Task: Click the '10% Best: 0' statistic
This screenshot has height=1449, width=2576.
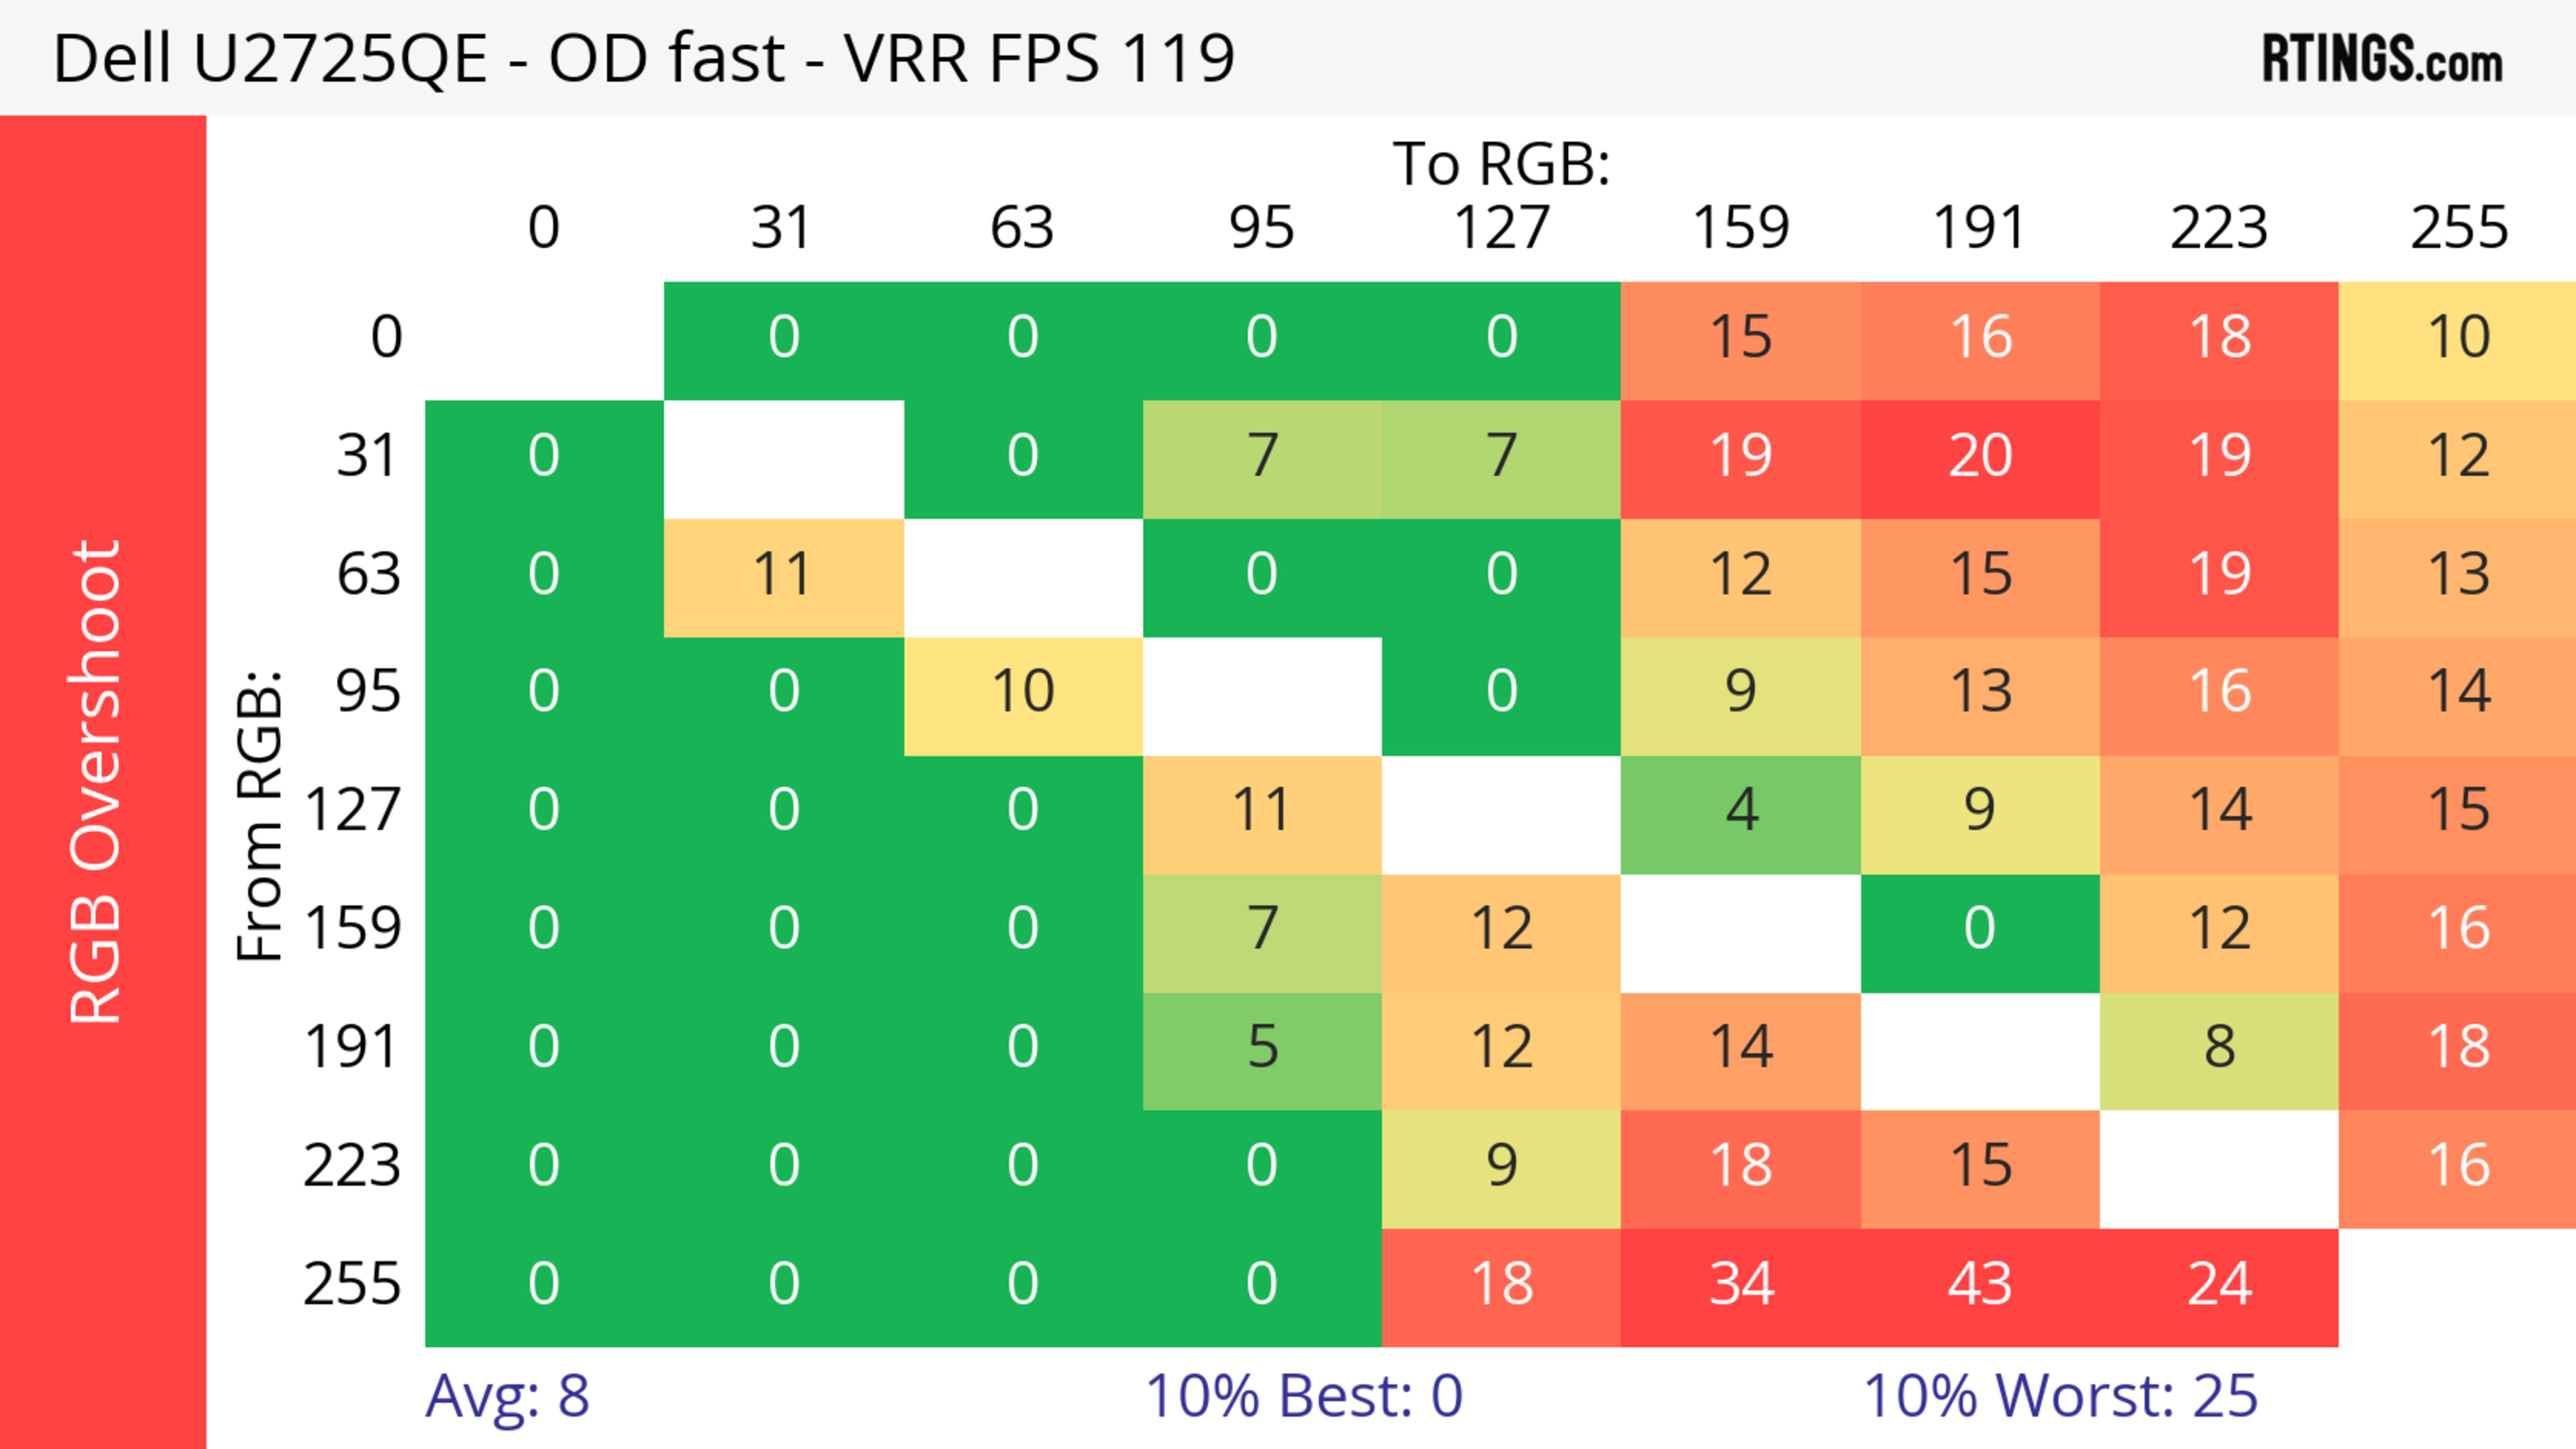Action: [x=1303, y=1396]
